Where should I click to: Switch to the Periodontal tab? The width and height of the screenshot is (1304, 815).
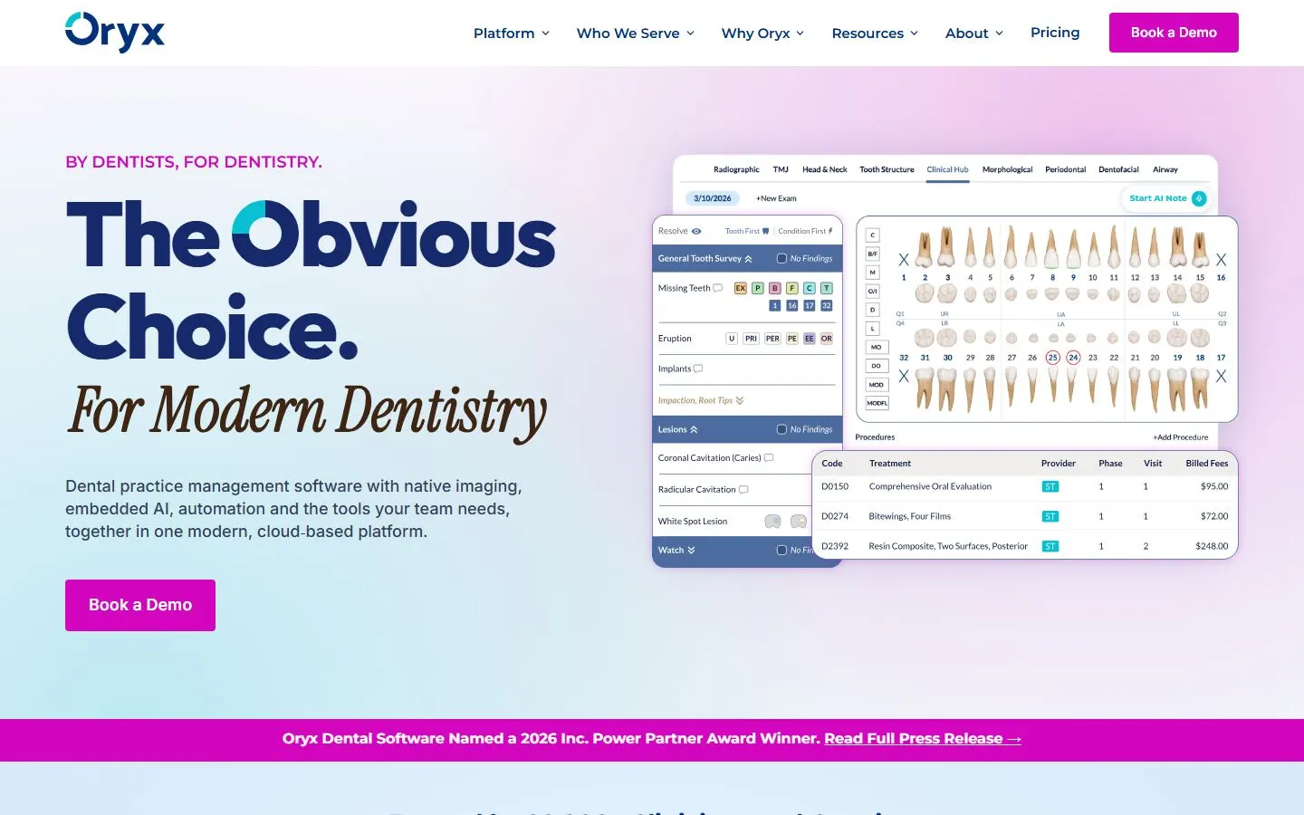coord(1065,169)
